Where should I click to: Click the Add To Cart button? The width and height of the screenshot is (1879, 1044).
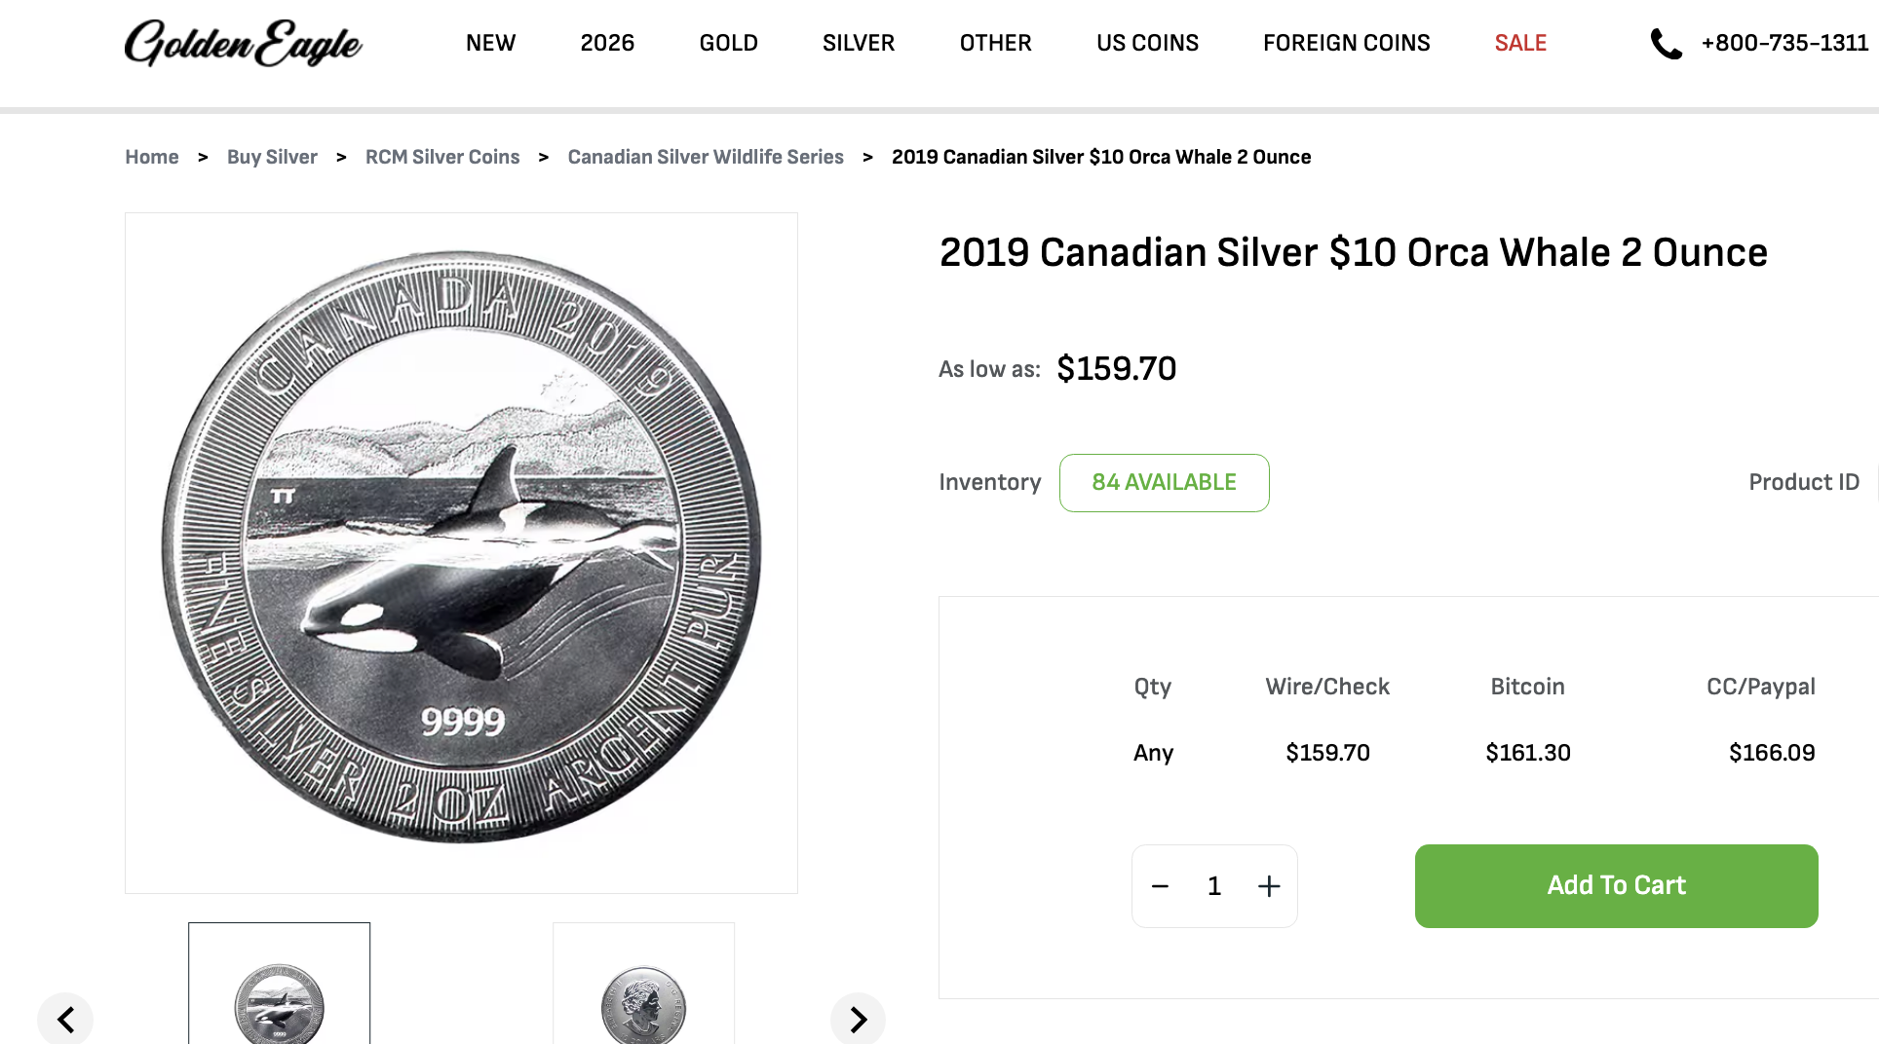pos(1616,885)
